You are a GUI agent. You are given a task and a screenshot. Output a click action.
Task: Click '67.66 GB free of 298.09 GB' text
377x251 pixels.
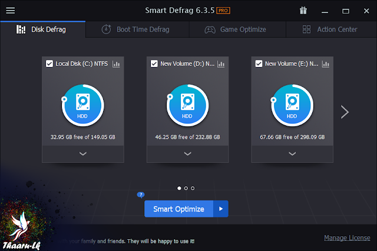(292, 137)
